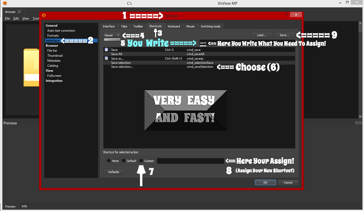This screenshot has height=211, width=364.
Task: Click the Settings dialog help question mark
Action: pyautogui.click(x=287, y=15)
